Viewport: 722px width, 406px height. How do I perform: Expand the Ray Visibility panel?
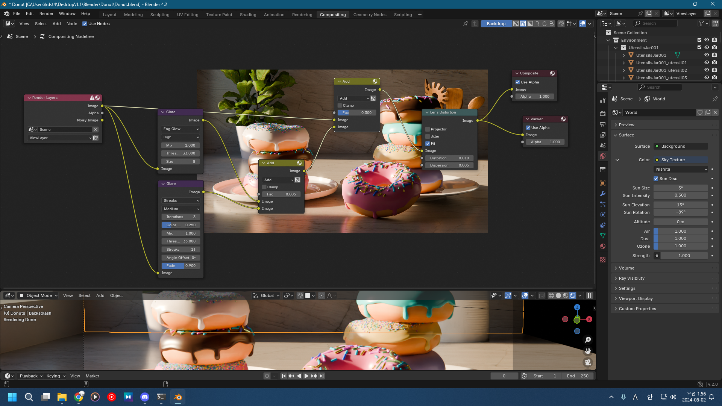[x=632, y=278]
